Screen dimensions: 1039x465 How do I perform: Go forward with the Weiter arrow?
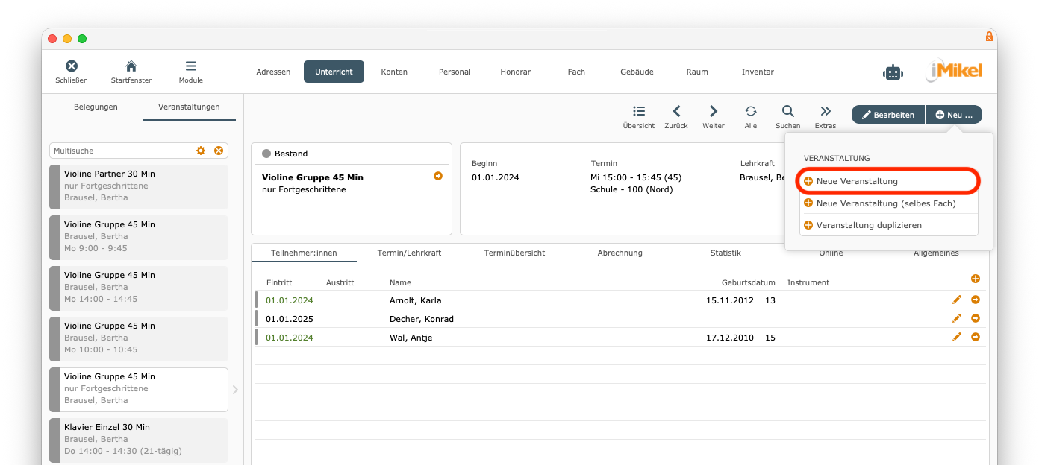pyautogui.click(x=714, y=112)
